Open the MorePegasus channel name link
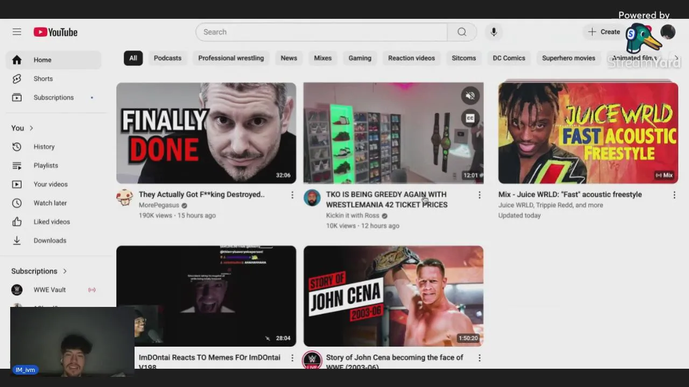Viewport: 689px width, 387px height. pyautogui.click(x=159, y=205)
